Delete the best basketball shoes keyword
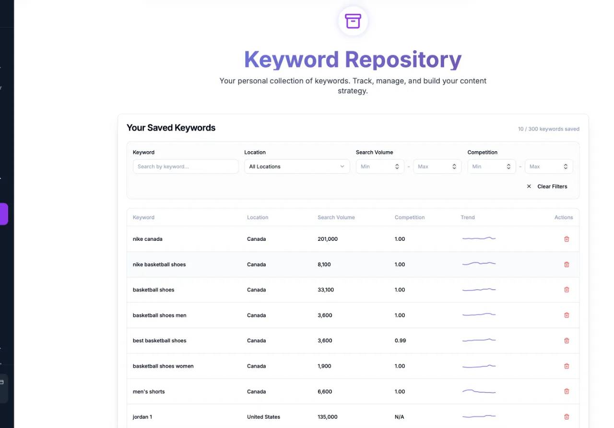Screen dimensions: 614x428 [567, 340]
